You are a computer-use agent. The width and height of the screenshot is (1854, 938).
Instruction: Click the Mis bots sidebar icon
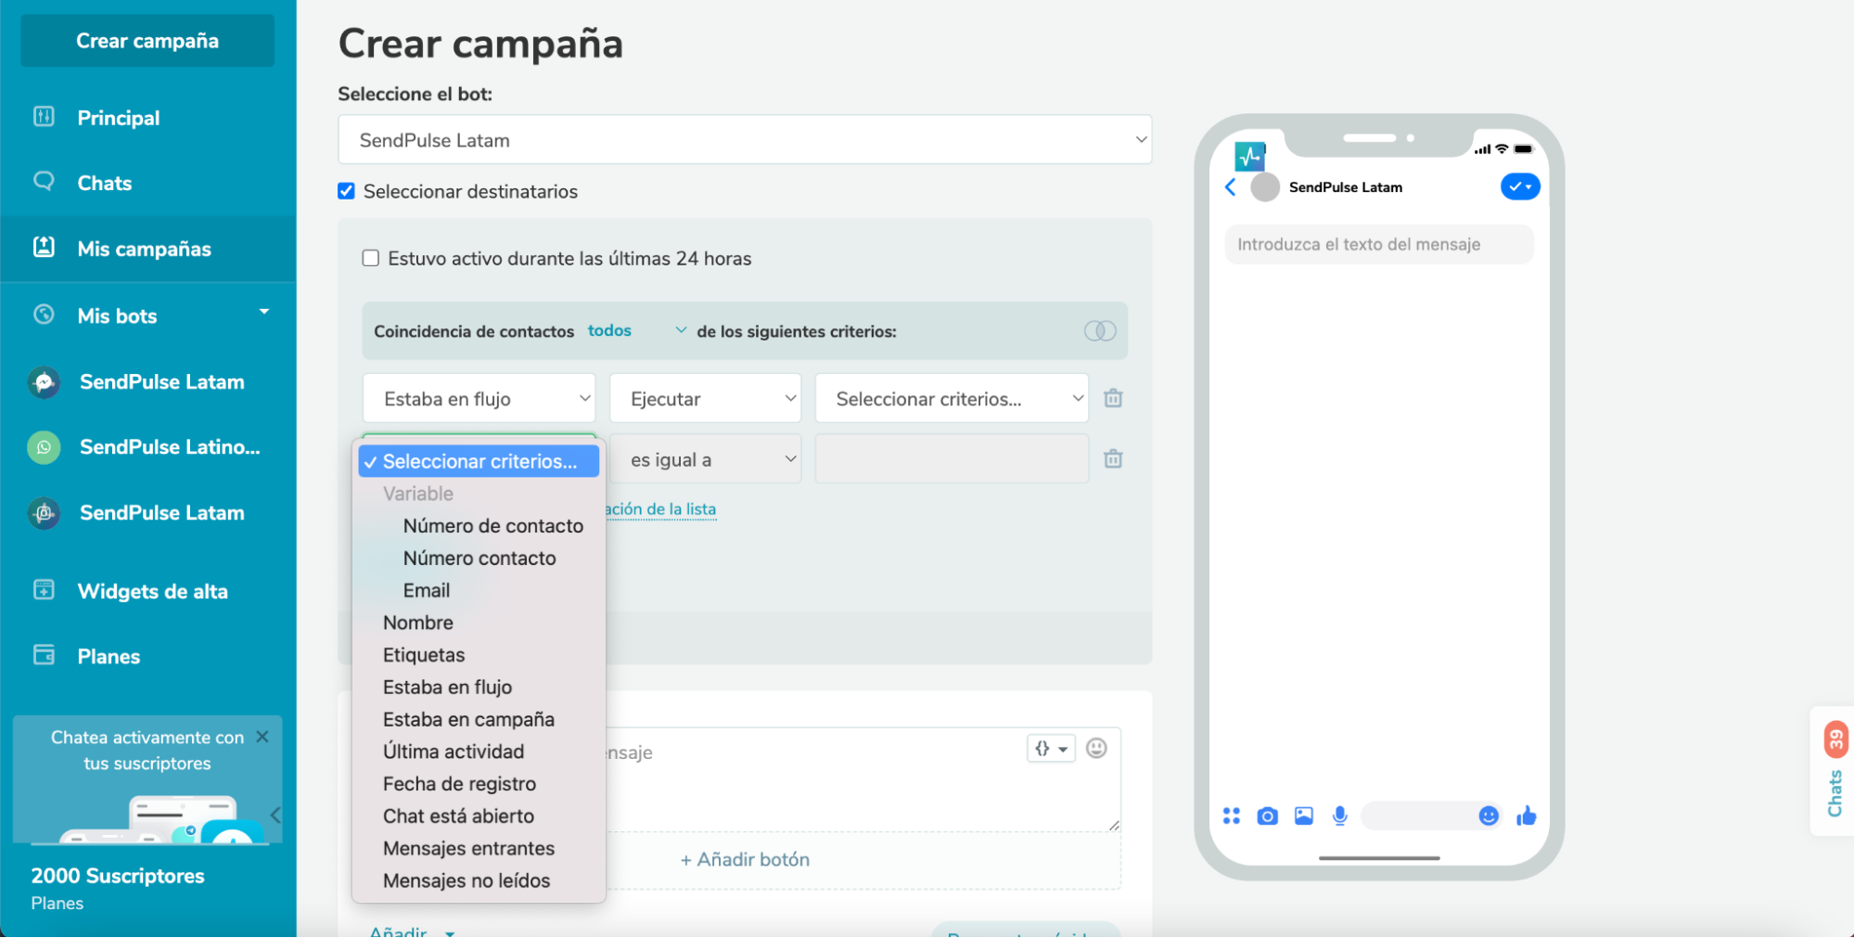[44, 315]
